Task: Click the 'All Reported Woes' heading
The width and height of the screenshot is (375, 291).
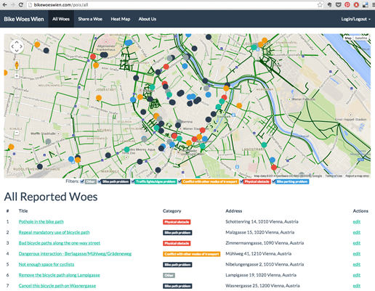Action: tap(51, 197)
